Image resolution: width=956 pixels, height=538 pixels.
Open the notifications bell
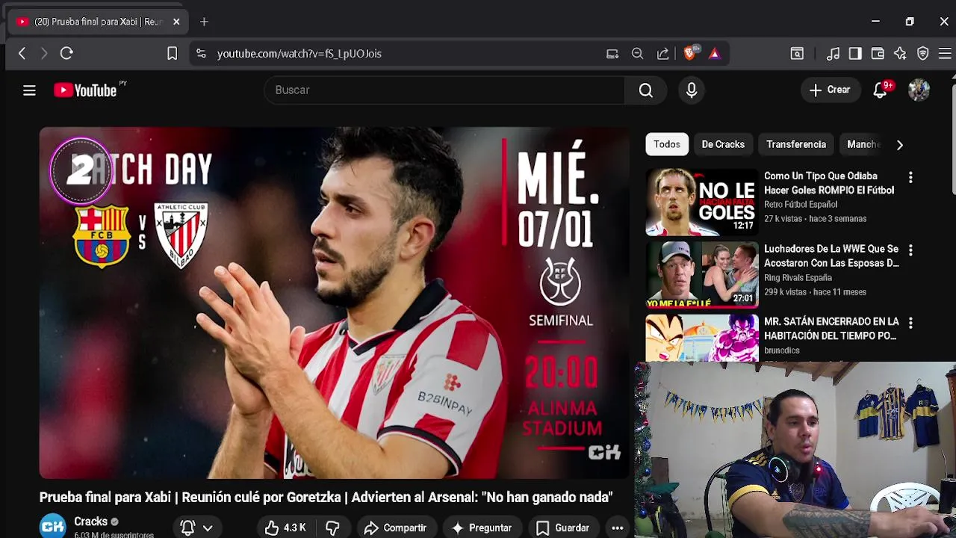pyautogui.click(x=880, y=90)
